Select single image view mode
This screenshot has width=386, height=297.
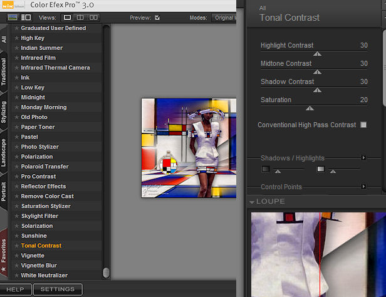(67, 17)
